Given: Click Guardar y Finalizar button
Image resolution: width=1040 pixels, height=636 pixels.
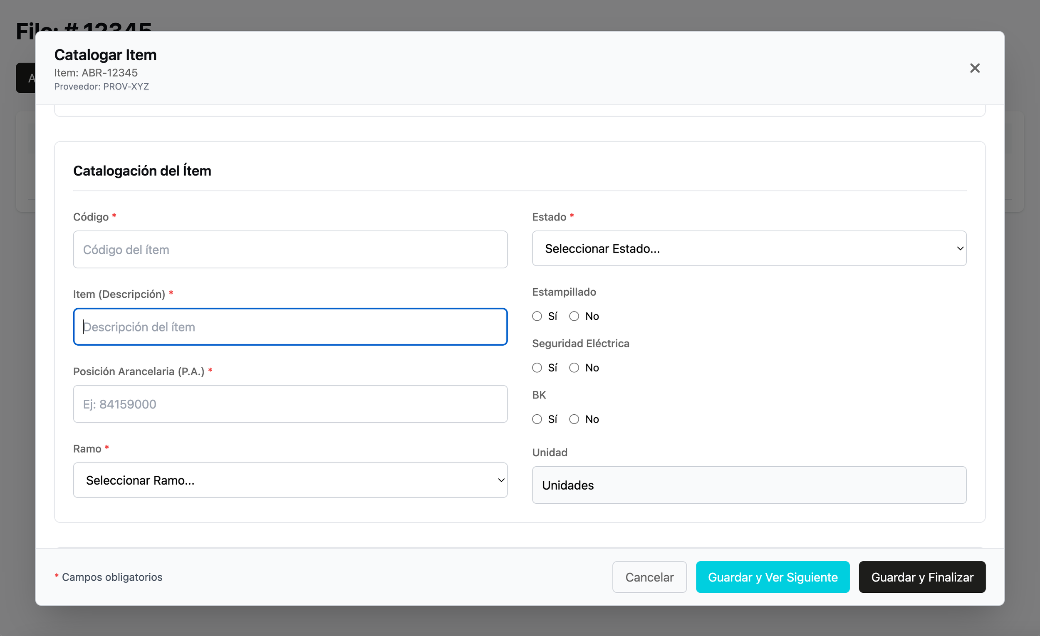Looking at the screenshot, I should pos(922,577).
